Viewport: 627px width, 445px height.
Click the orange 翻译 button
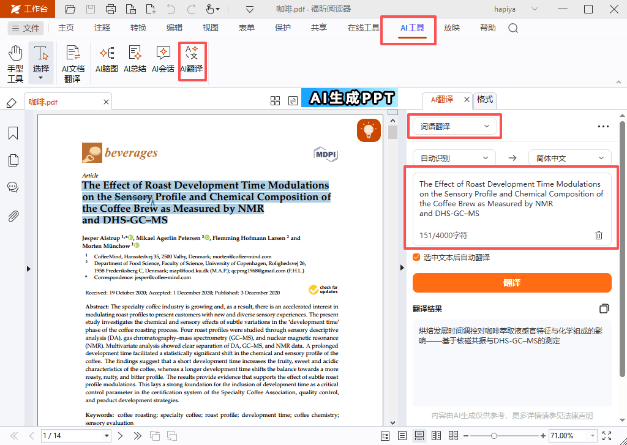click(512, 283)
